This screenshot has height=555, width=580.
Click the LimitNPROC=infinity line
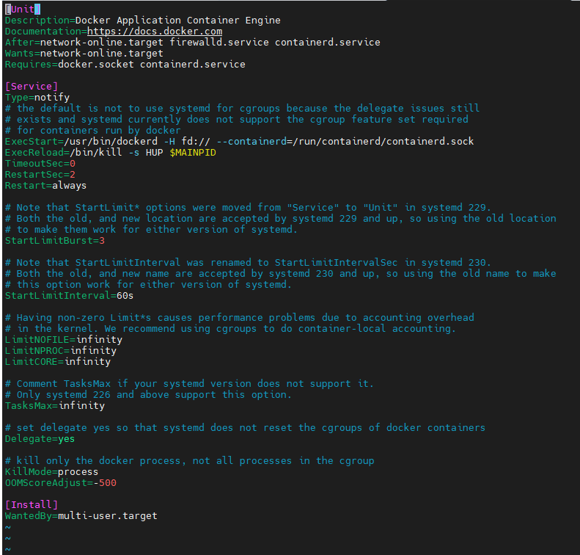click(61, 351)
